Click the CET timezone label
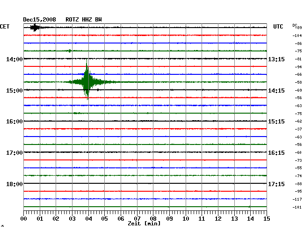 5,27
